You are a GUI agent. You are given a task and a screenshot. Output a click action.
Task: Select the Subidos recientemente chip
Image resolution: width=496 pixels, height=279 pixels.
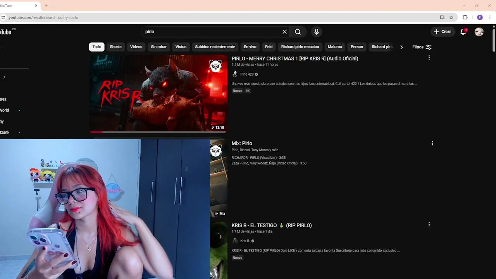click(x=215, y=47)
